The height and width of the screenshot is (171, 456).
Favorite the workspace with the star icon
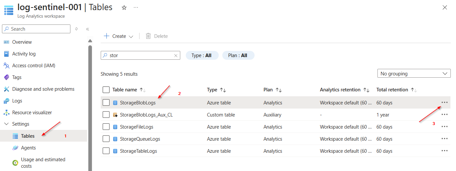(x=124, y=8)
